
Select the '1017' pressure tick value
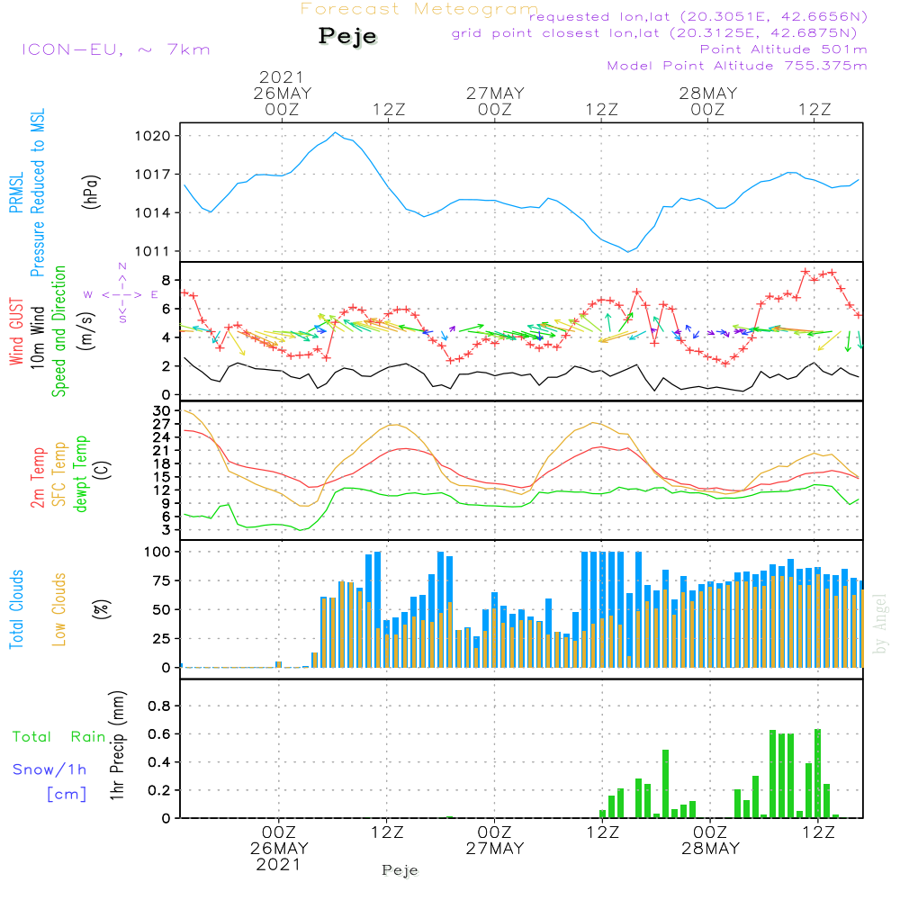coord(153,175)
